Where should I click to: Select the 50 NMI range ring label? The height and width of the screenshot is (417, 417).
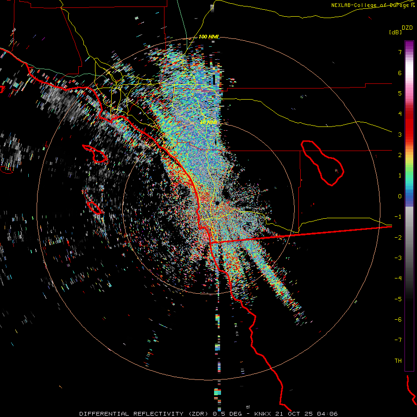(208, 122)
